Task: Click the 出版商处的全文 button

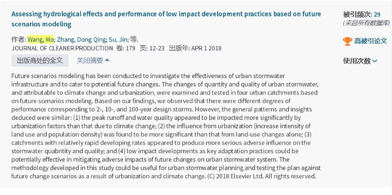Action: 40,60
